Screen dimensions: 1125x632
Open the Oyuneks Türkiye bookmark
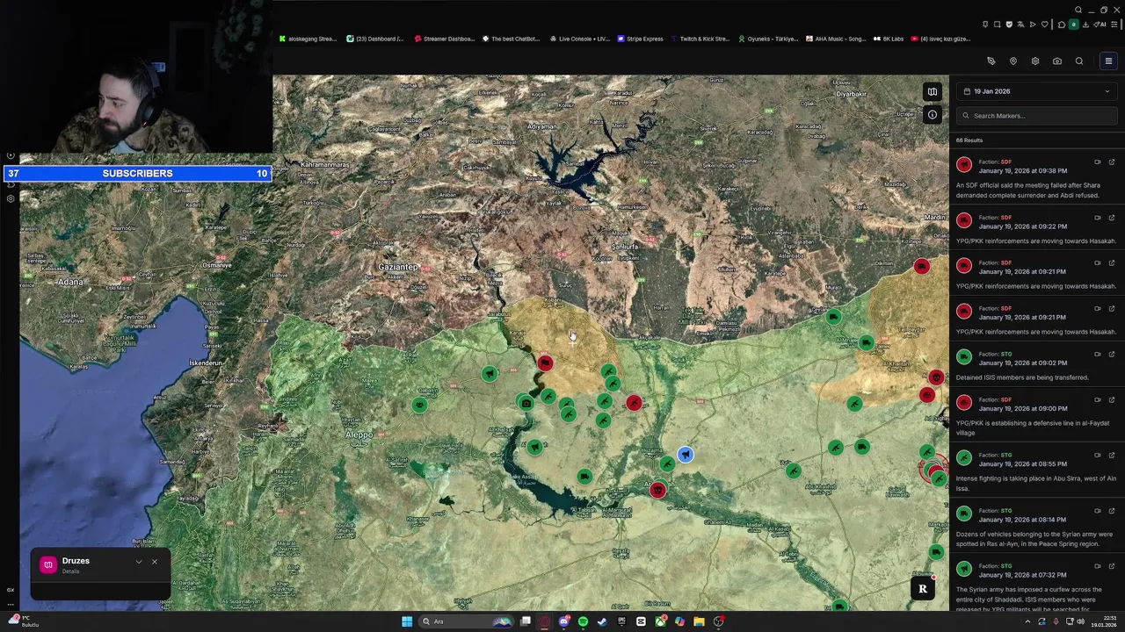[767, 39]
